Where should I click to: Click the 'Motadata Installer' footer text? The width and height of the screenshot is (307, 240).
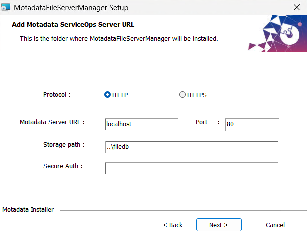click(x=28, y=210)
